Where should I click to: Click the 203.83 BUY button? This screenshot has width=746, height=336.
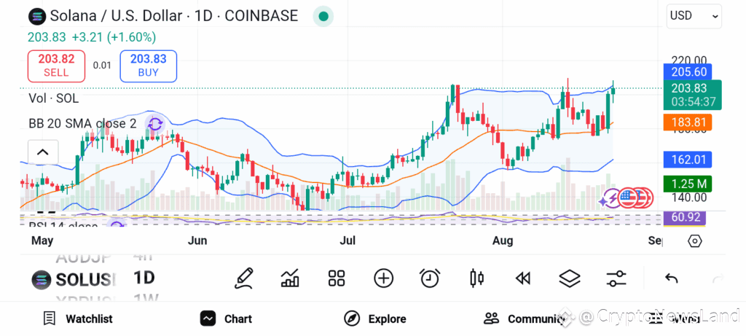pyautogui.click(x=148, y=66)
